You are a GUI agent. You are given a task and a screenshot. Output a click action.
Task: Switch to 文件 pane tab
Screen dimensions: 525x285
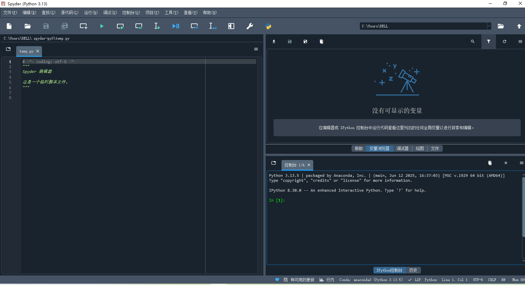pos(435,148)
